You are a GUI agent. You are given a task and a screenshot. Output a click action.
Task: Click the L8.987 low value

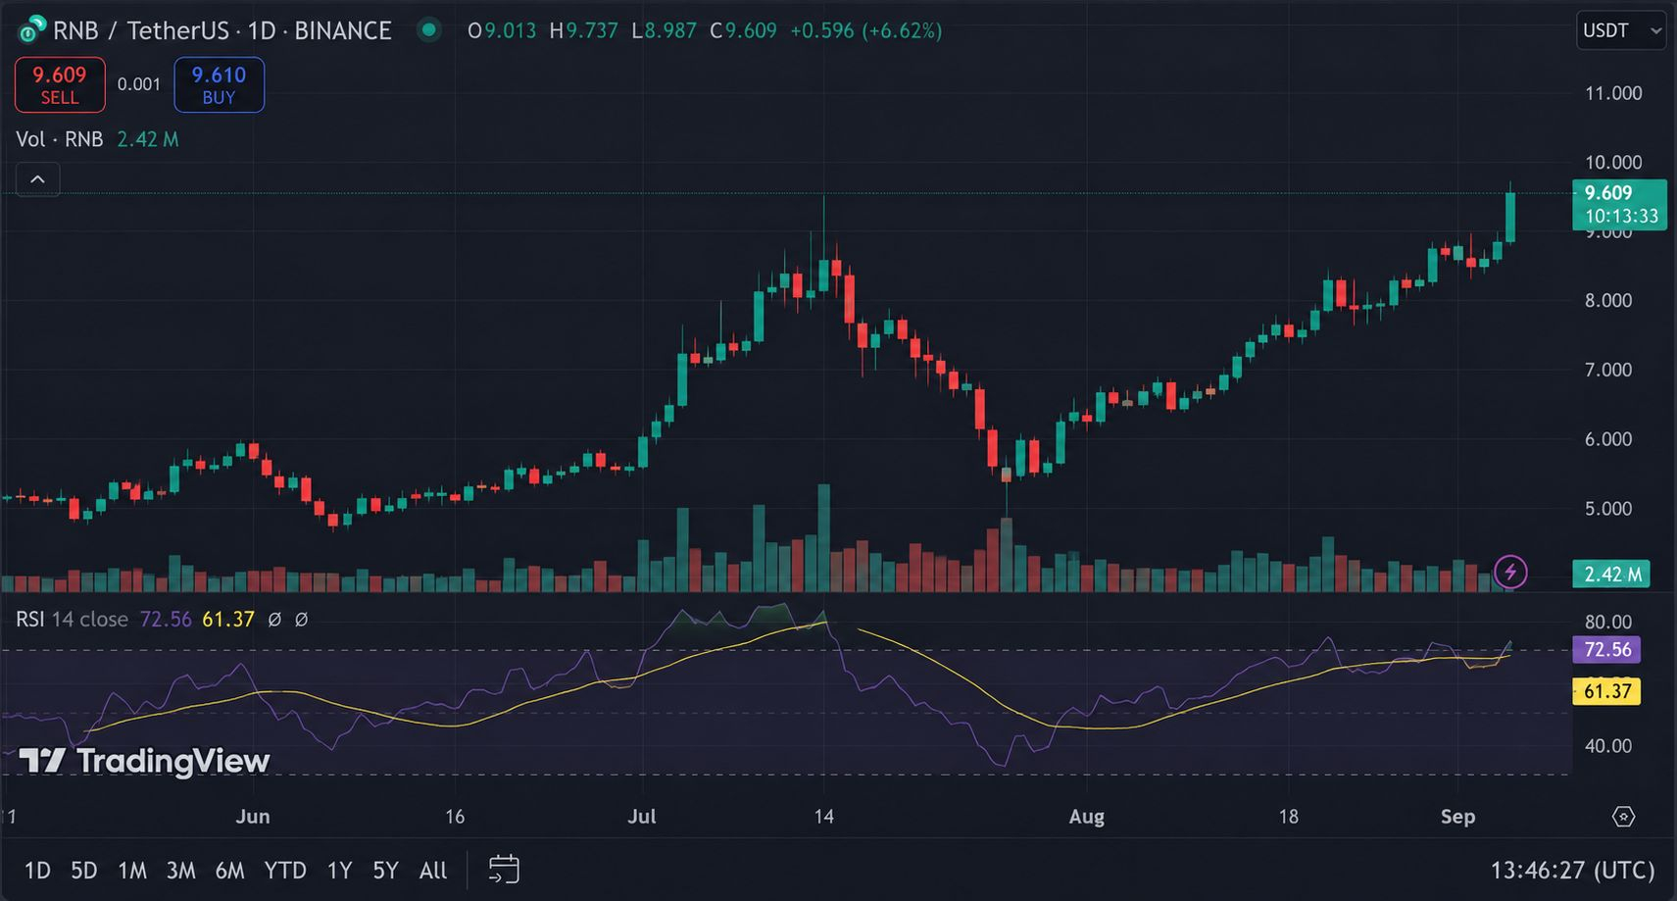tap(664, 30)
